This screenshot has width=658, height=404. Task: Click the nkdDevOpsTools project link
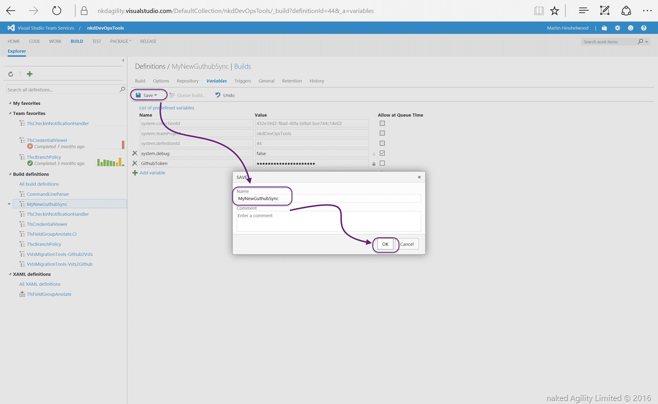tap(105, 28)
